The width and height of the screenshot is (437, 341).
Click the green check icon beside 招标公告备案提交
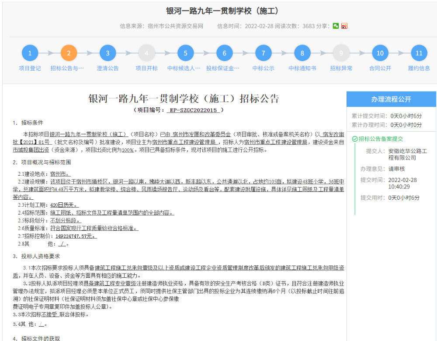point(355,139)
